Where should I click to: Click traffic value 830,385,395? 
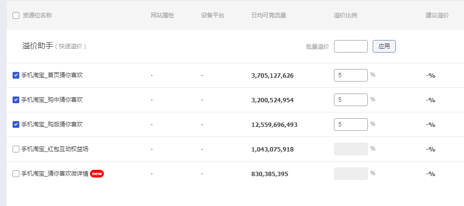[270, 174]
